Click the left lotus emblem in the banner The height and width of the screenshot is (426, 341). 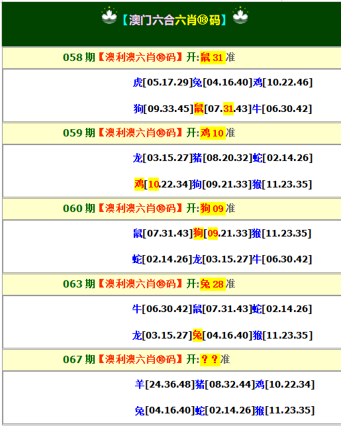coord(109,16)
